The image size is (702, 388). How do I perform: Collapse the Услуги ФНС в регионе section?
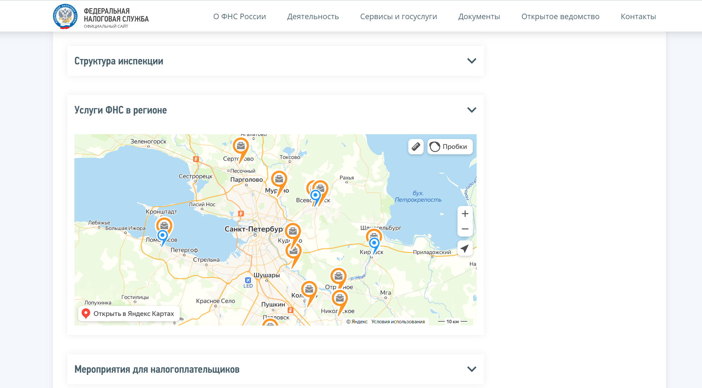(276, 110)
